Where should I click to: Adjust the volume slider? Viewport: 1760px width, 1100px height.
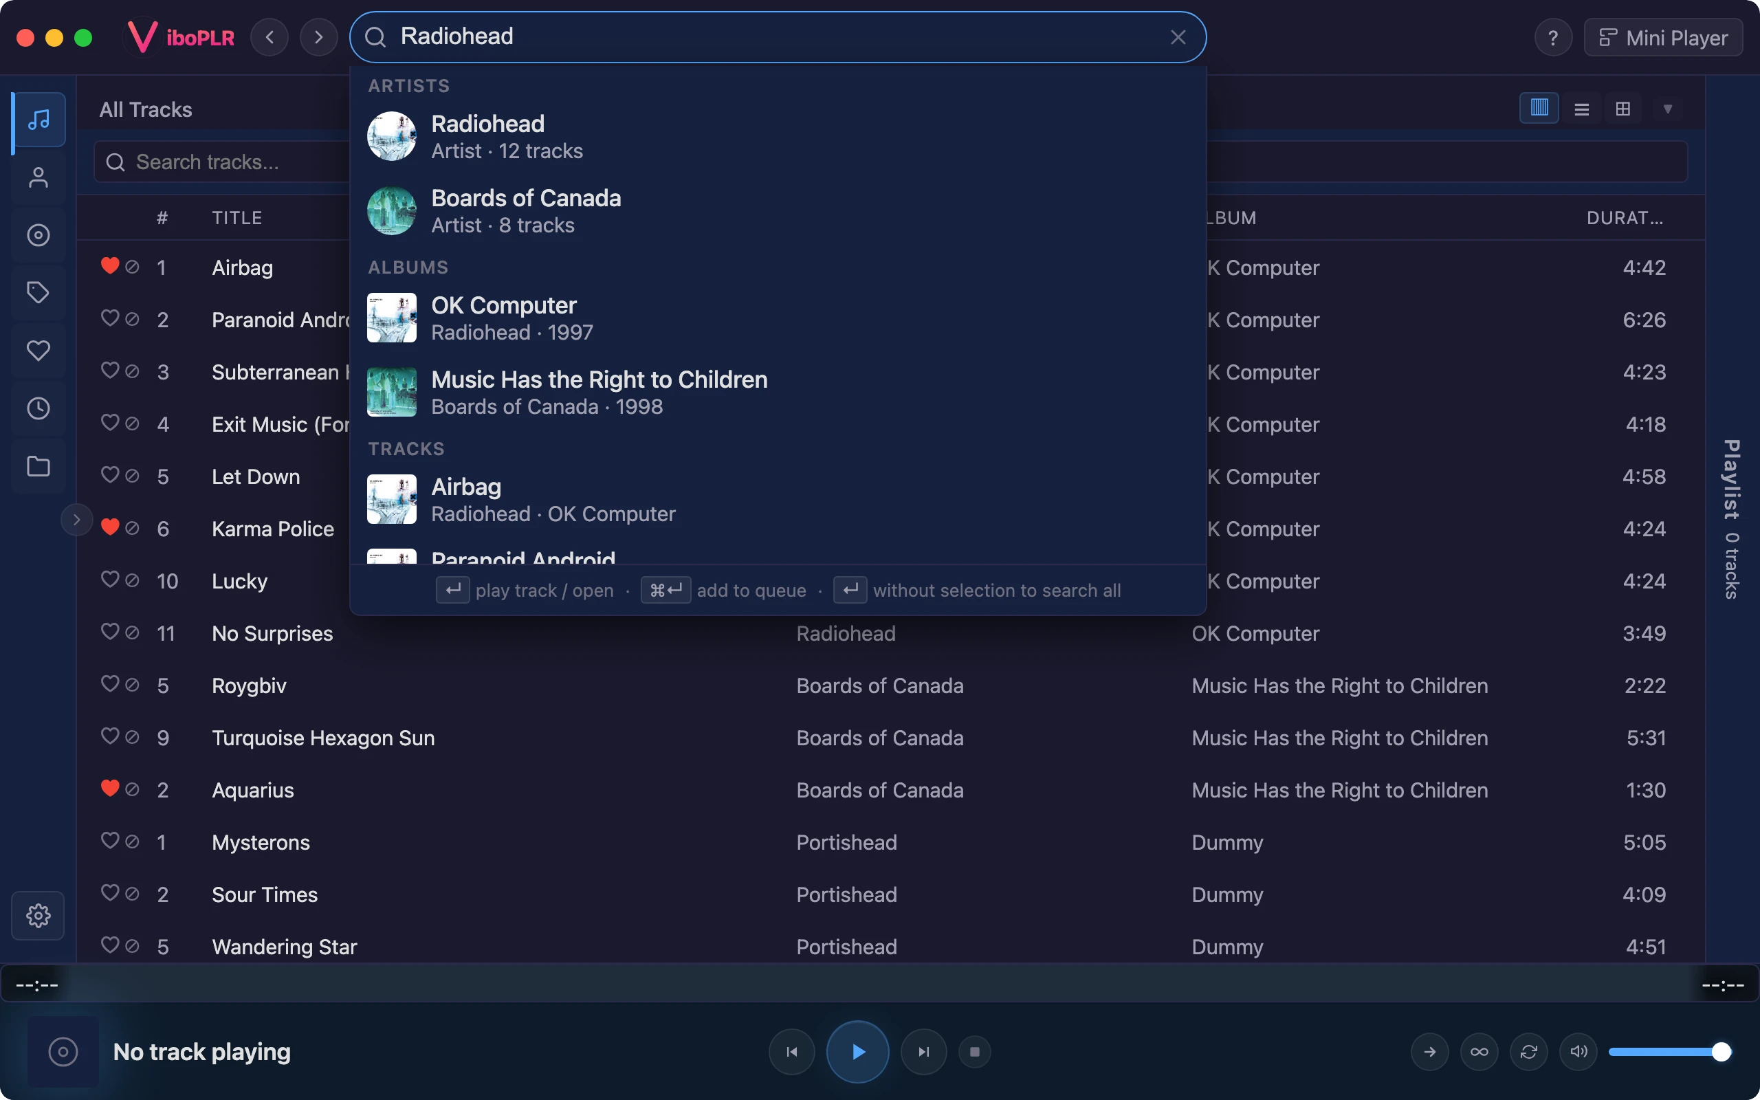(1669, 1052)
